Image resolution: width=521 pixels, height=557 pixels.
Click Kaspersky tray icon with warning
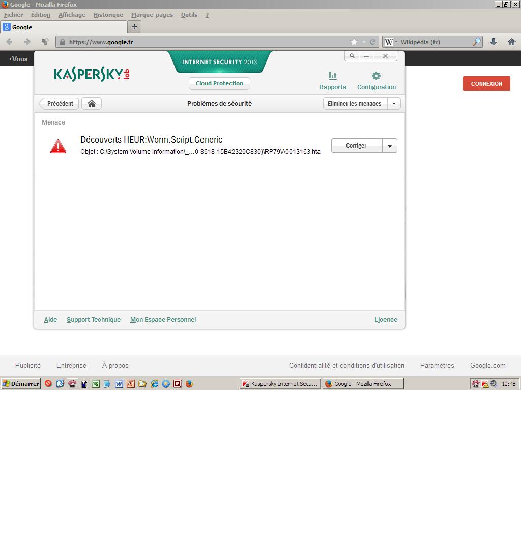coord(485,384)
